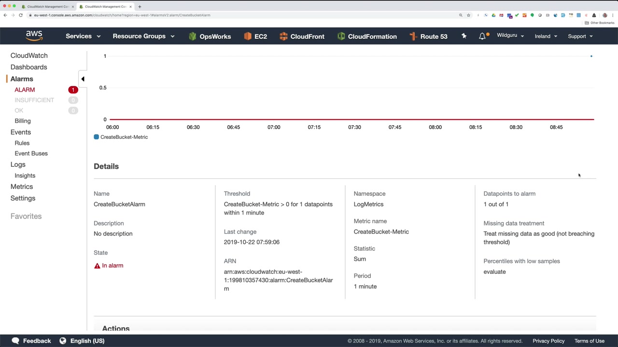Open the notifications bell
Image resolution: width=618 pixels, height=347 pixels.
click(482, 36)
